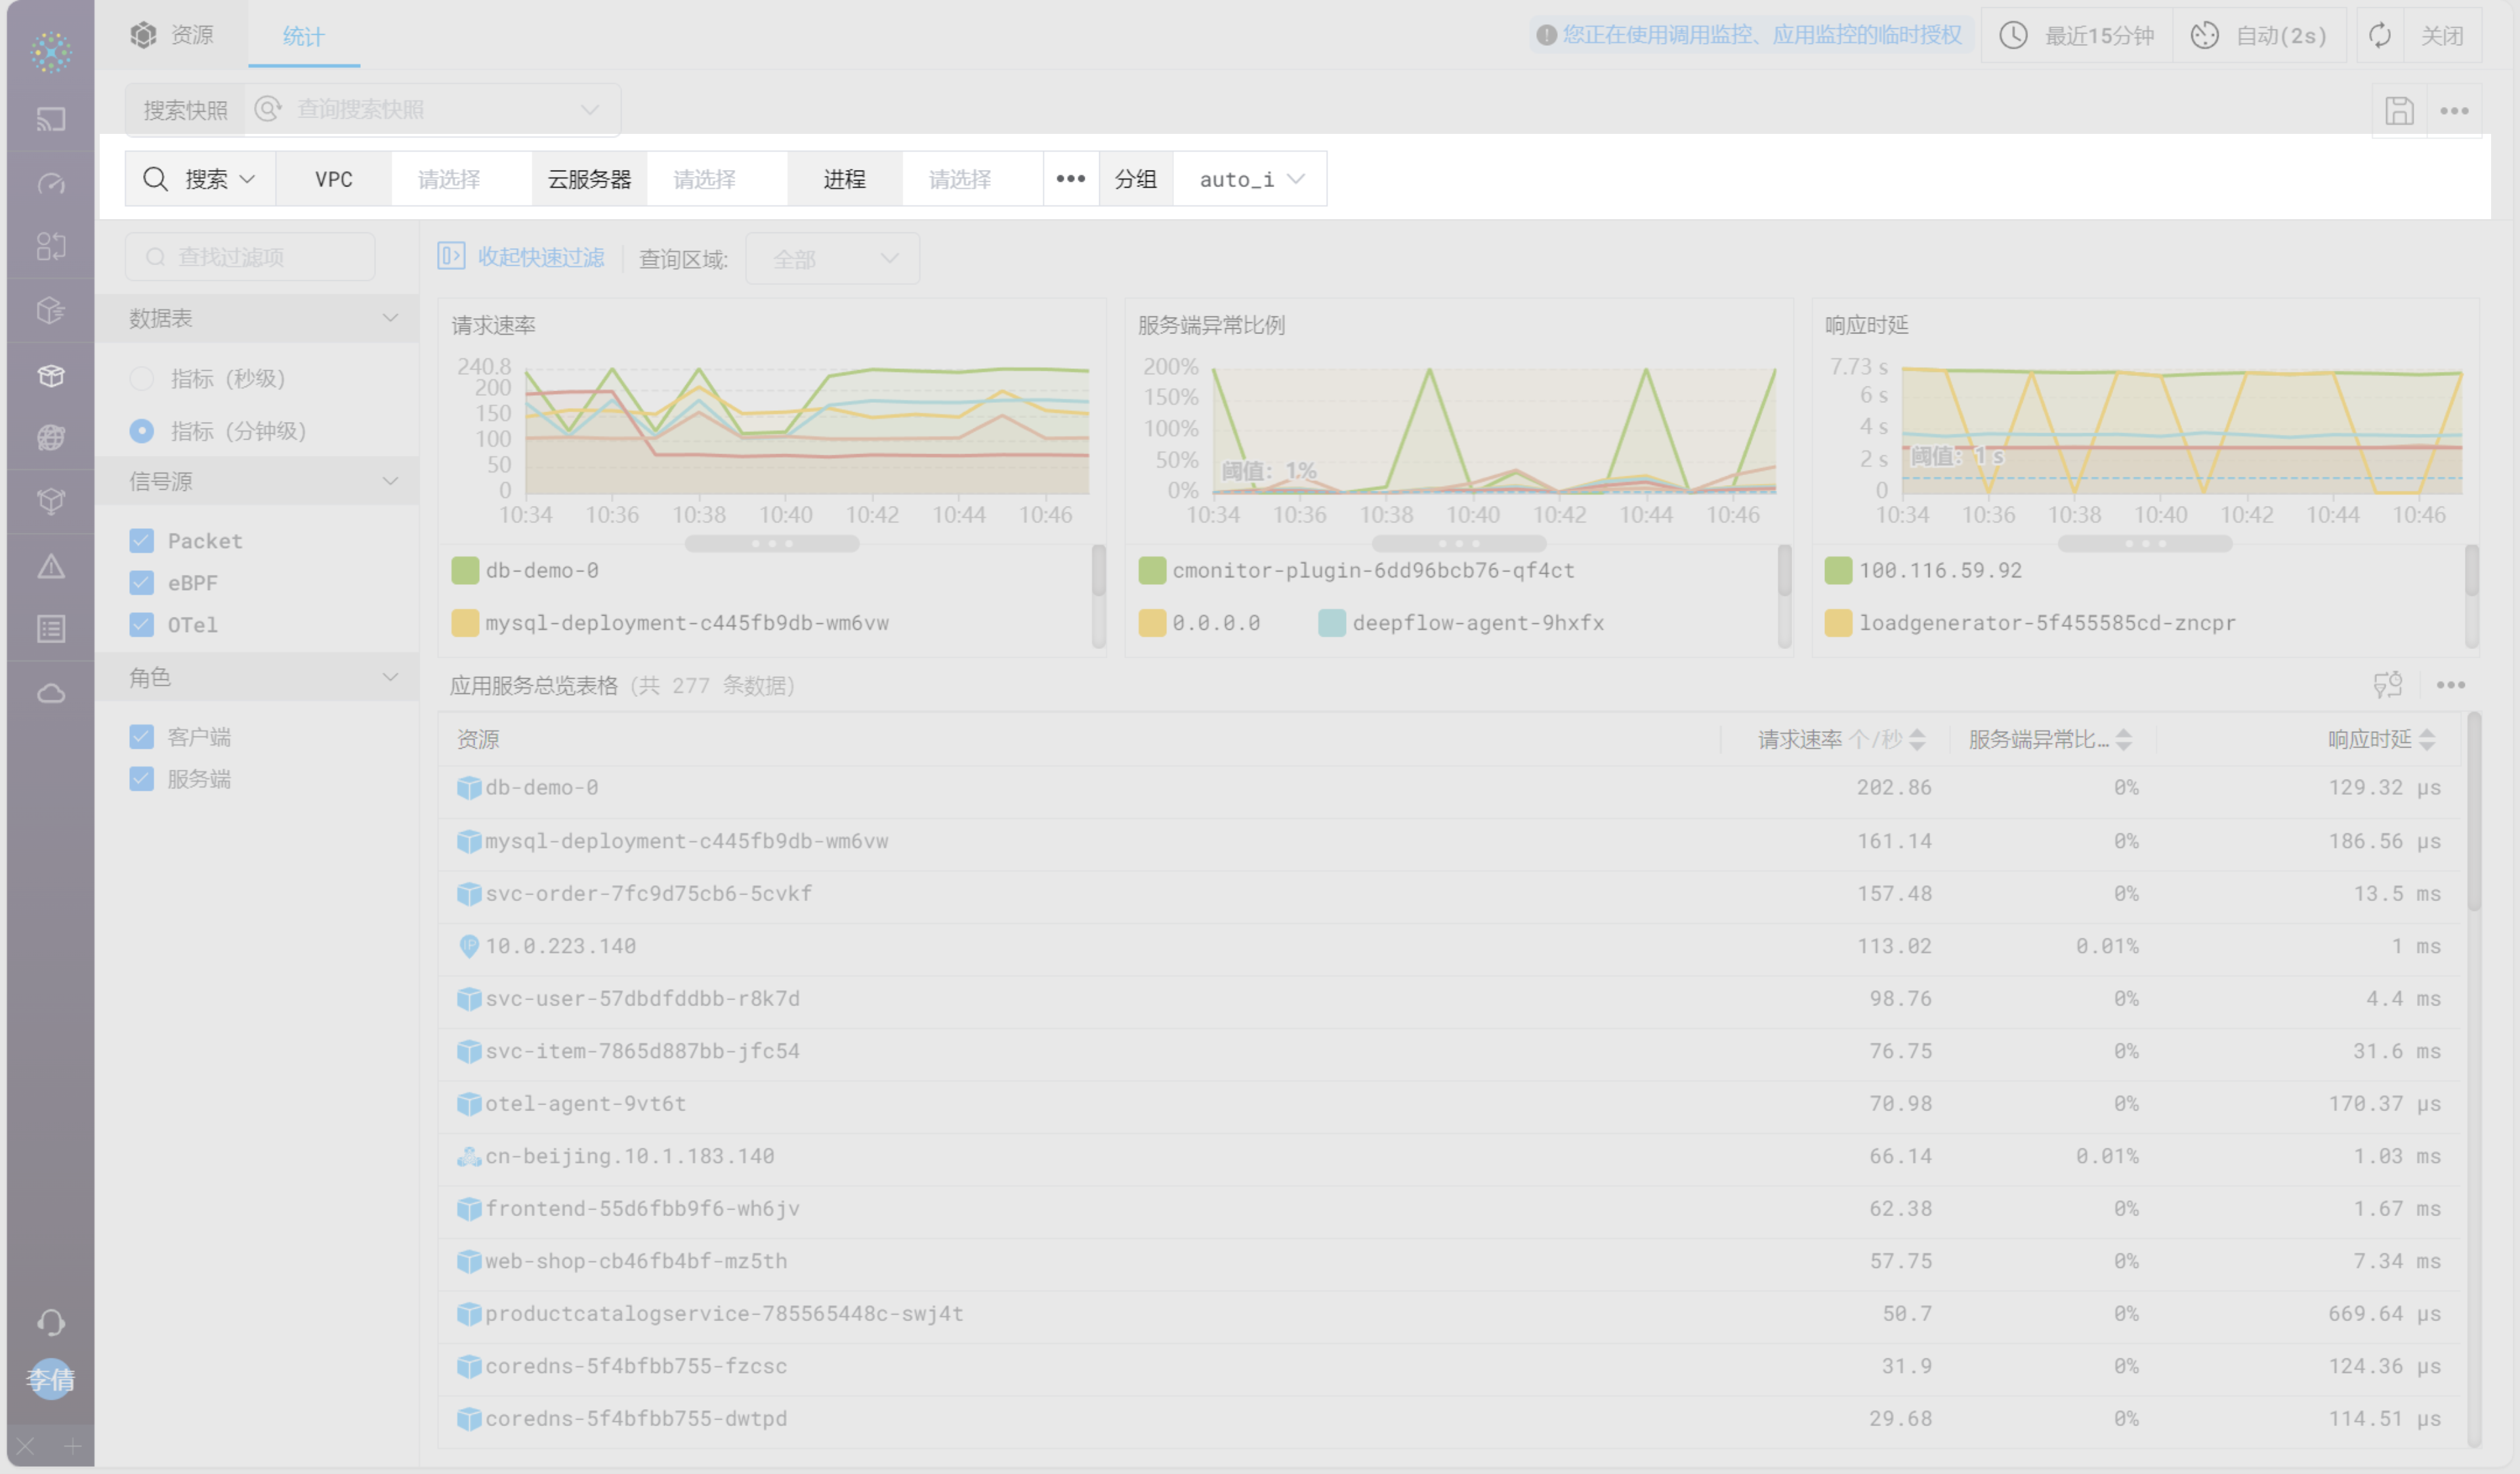This screenshot has height=1474, width=2520.
Task: Click the table settings icon above the resource table
Action: 2387,685
